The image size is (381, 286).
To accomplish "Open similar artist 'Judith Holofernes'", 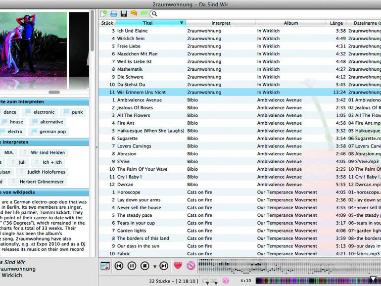I will point(41,172).
